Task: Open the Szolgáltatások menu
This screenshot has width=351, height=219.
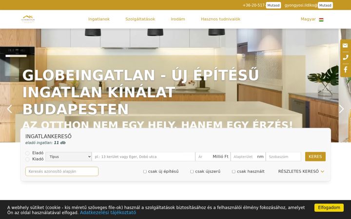Action: [140, 19]
